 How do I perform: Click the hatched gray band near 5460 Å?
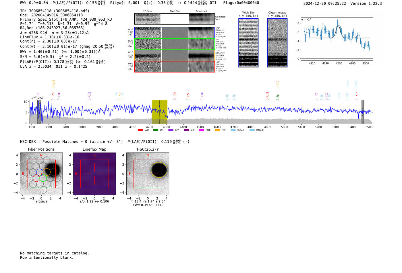(362, 112)
